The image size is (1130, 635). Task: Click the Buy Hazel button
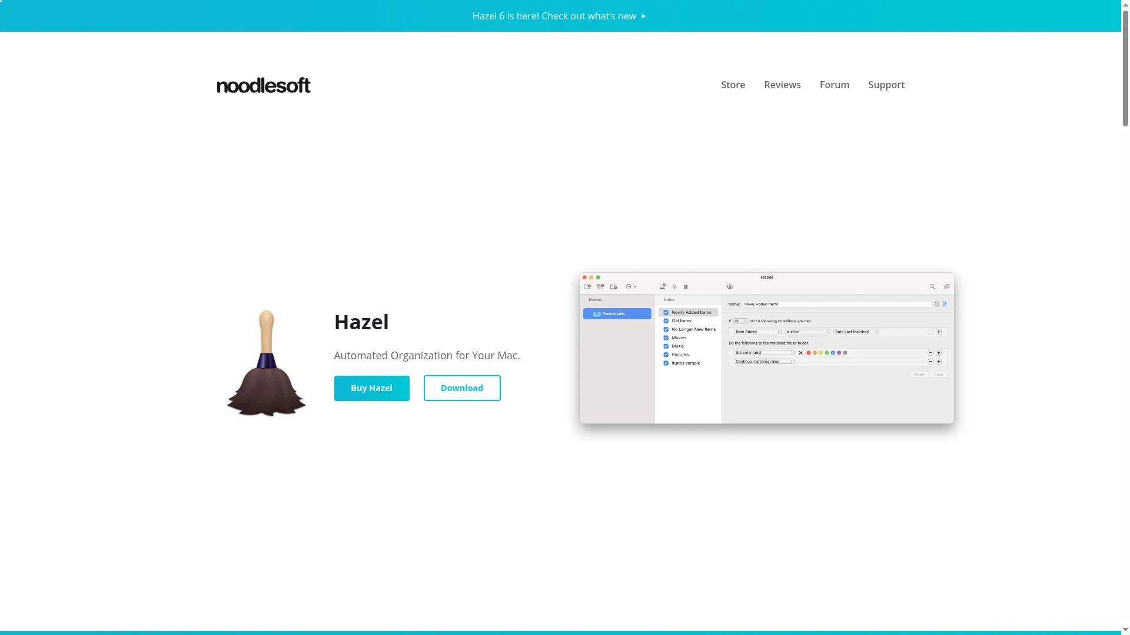point(371,388)
